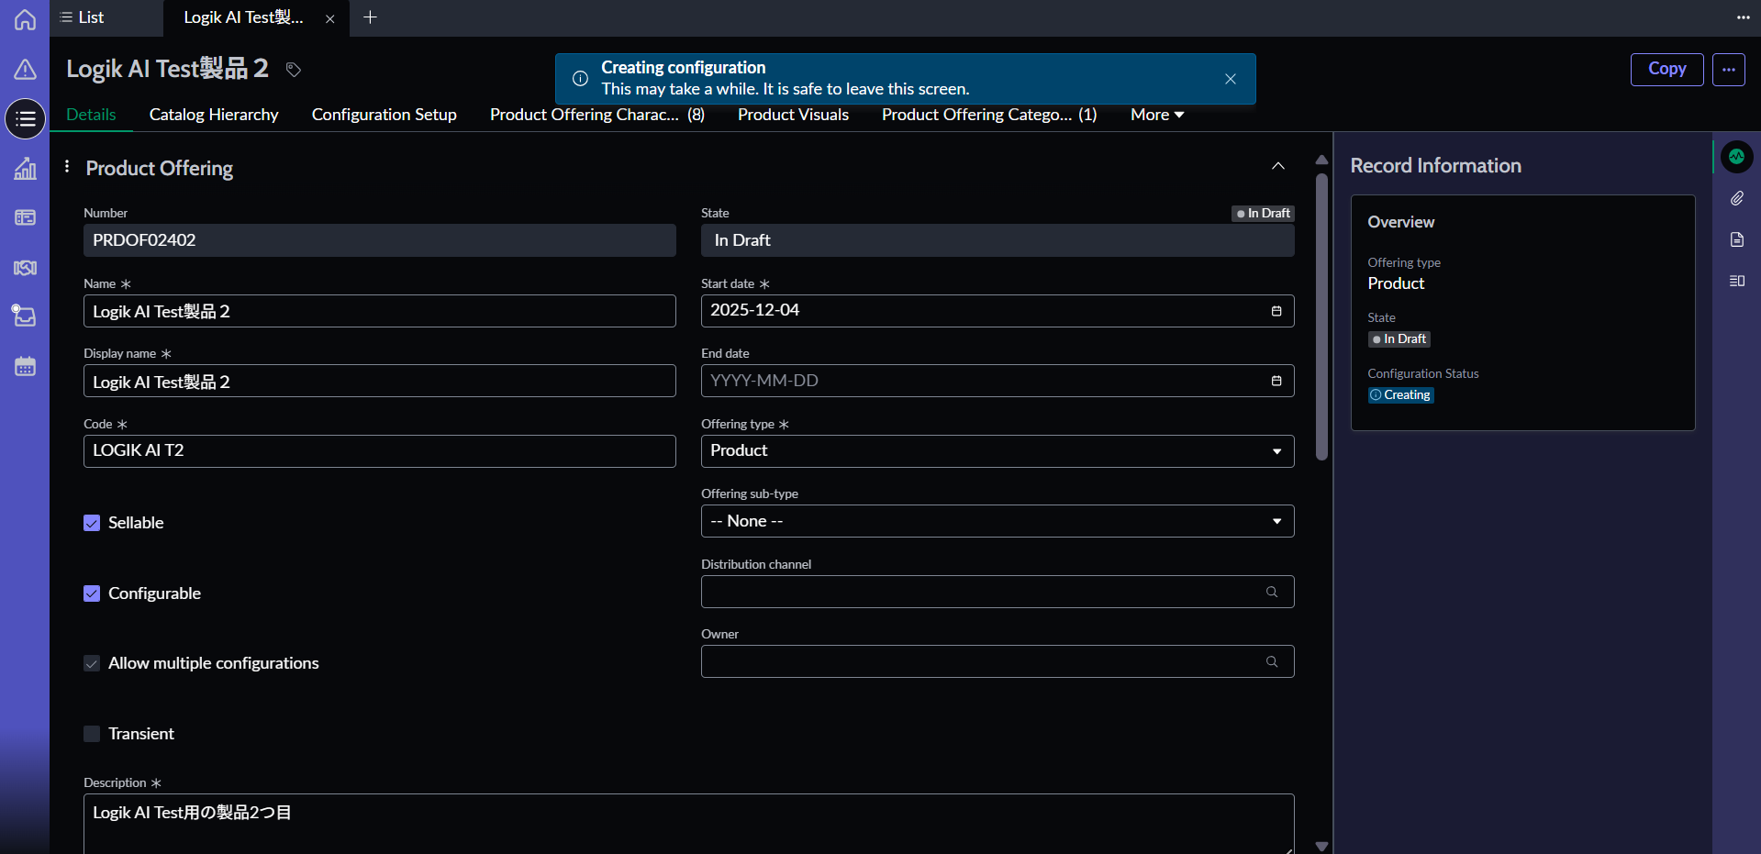
Task: Click the Distribution channel search icon
Action: point(1271,592)
